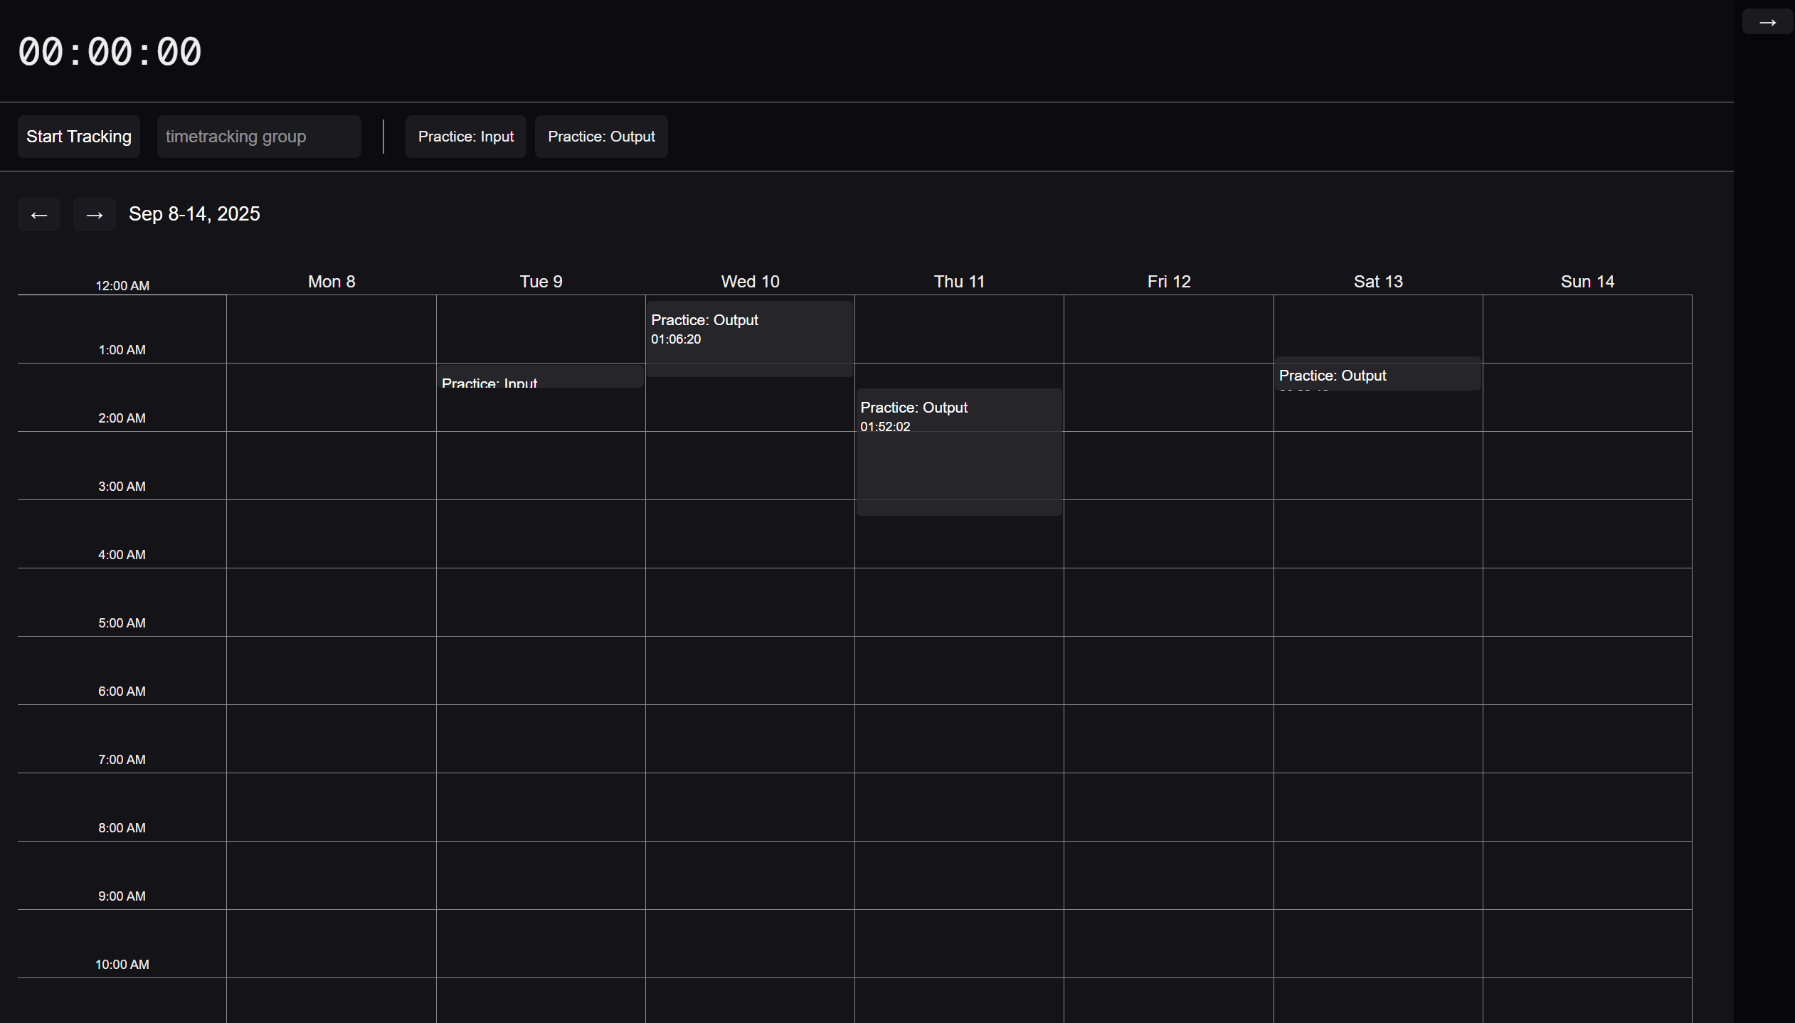Focus the timetracking group input field
Screen dimensions: 1795x1023
pos(259,137)
